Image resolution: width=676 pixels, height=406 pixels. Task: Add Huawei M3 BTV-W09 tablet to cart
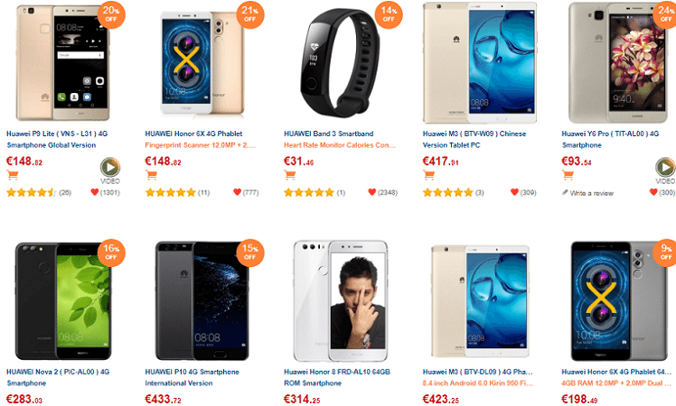click(429, 175)
